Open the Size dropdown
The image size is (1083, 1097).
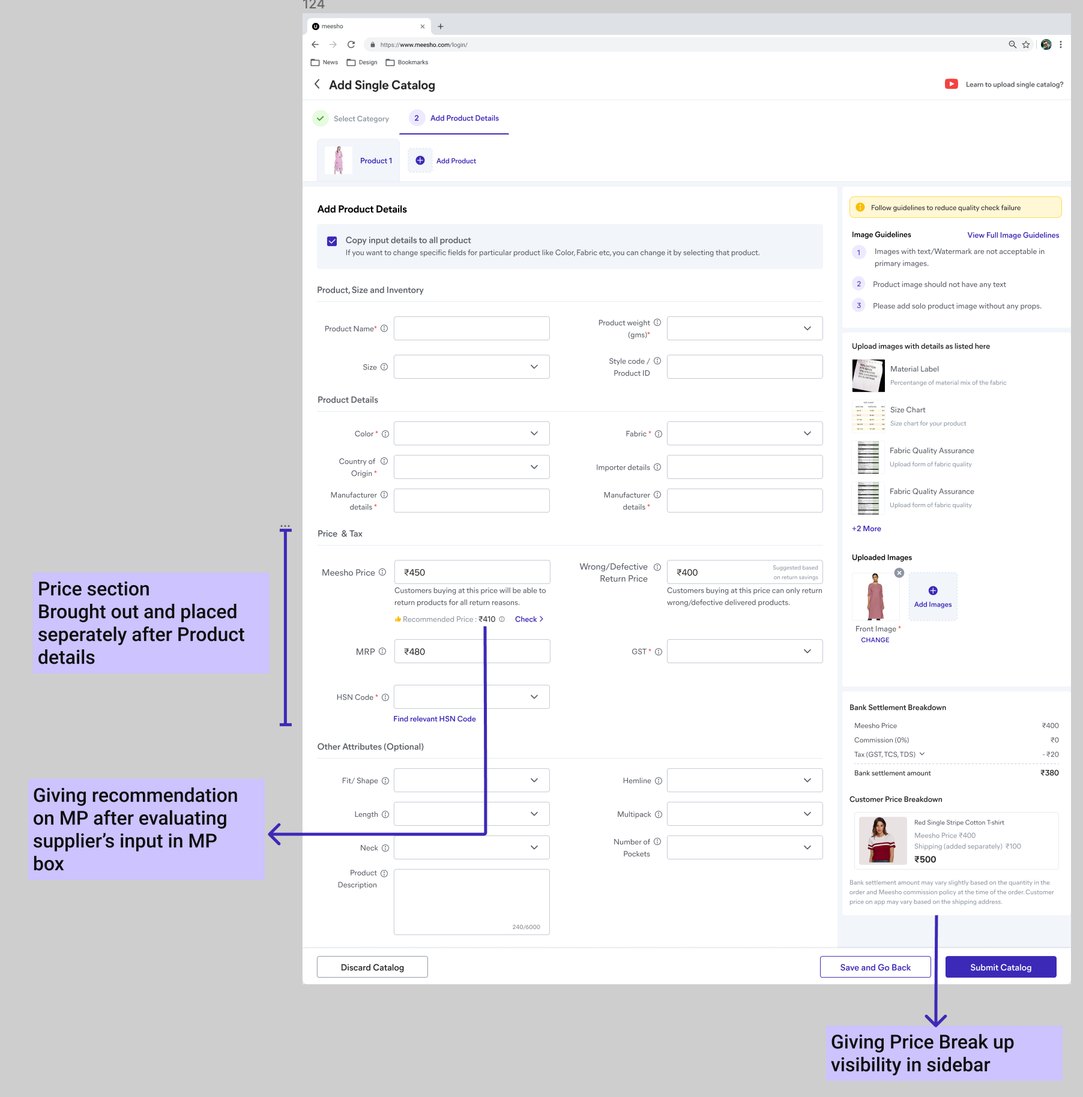tap(471, 367)
